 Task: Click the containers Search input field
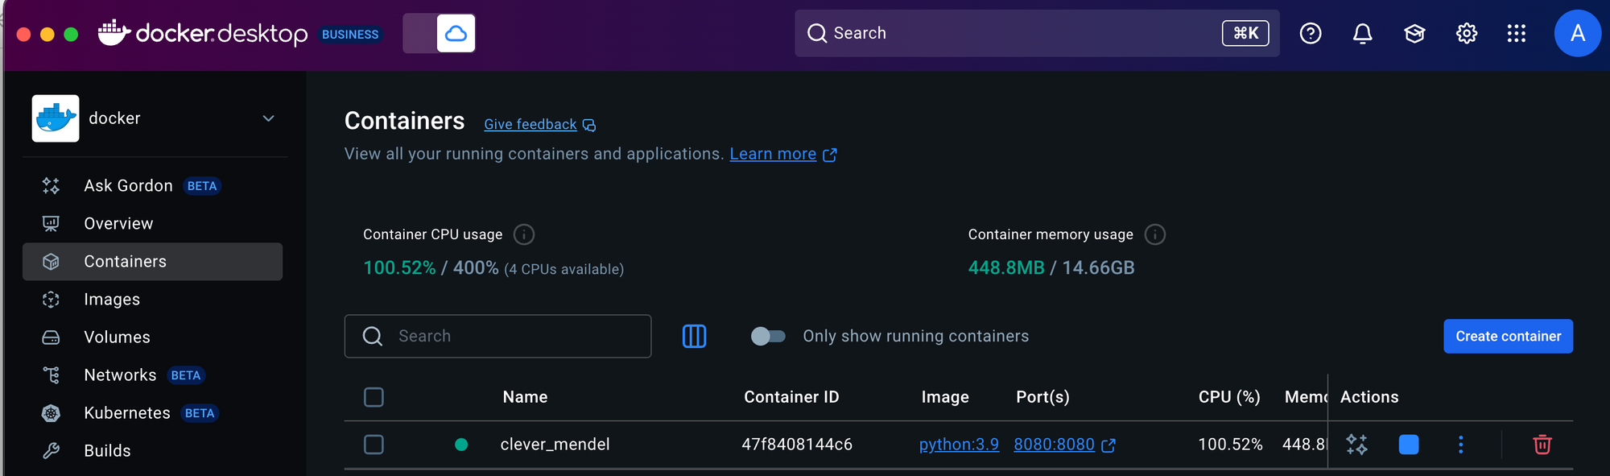(497, 336)
